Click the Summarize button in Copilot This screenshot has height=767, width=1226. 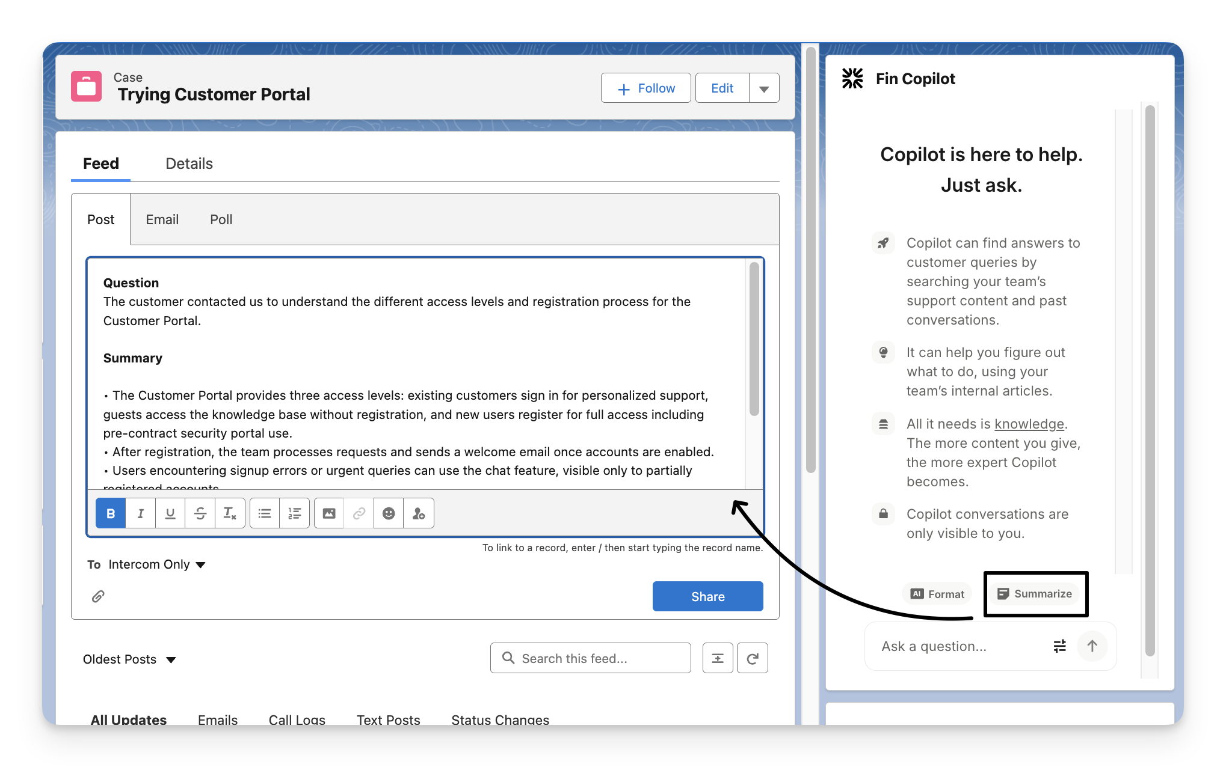[x=1035, y=594]
